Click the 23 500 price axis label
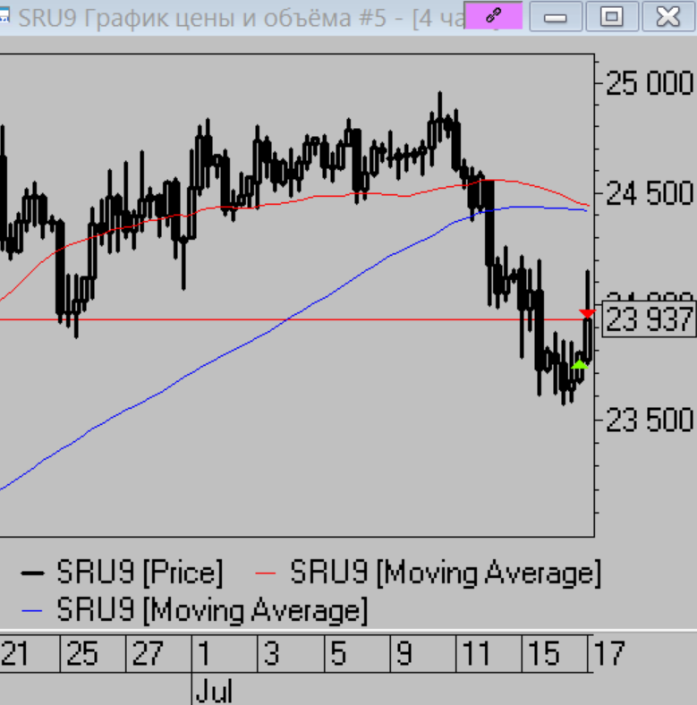Image resolution: width=697 pixels, height=705 pixels. [649, 420]
